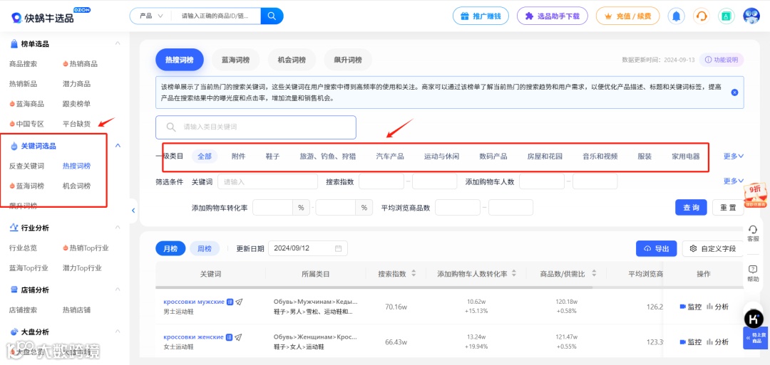Click the 推广赚钱 button

[x=481, y=16]
